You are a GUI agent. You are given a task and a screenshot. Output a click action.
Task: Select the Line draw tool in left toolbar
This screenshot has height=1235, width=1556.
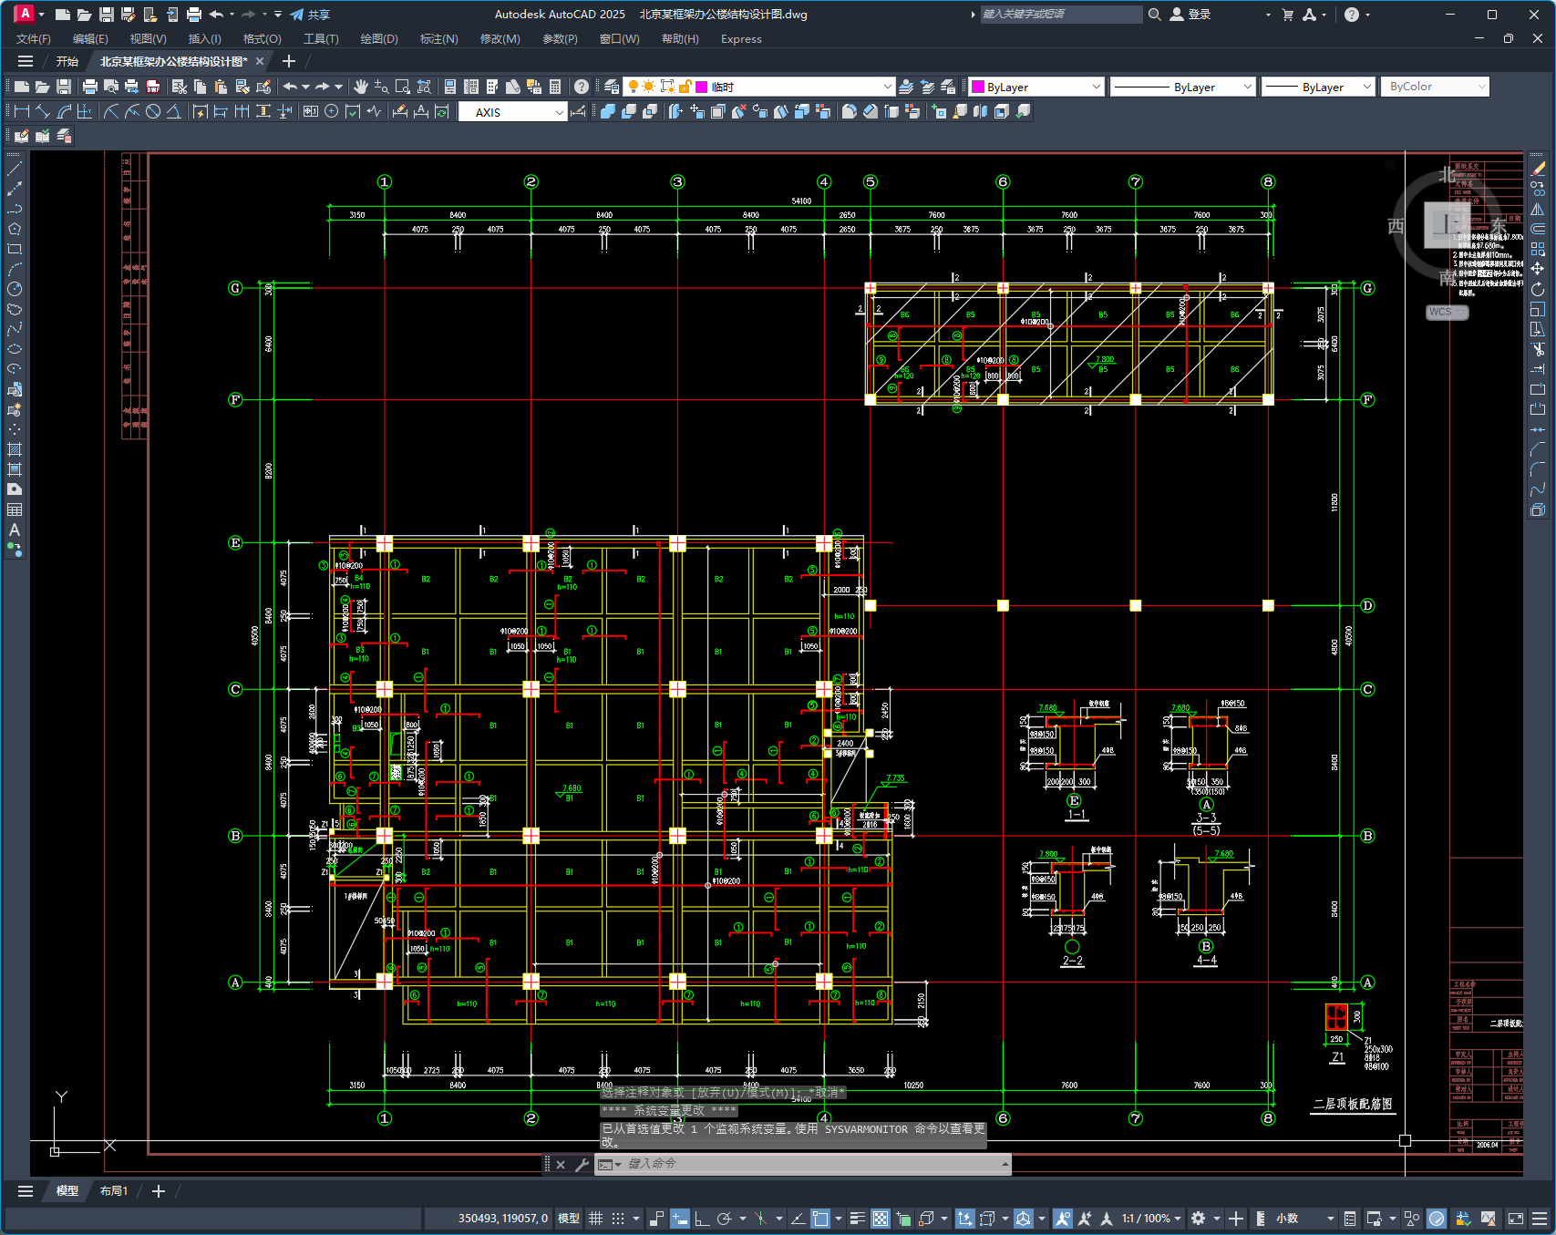tap(15, 169)
